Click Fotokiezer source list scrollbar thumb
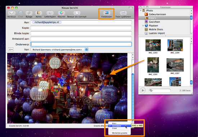 pos(191,18)
